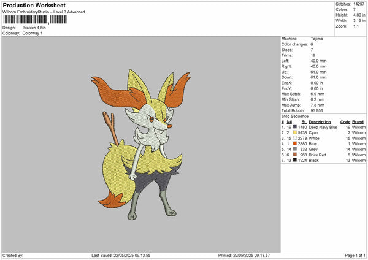Click the Machine value Tajima
The height and width of the screenshot is (260, 368).
316,39
